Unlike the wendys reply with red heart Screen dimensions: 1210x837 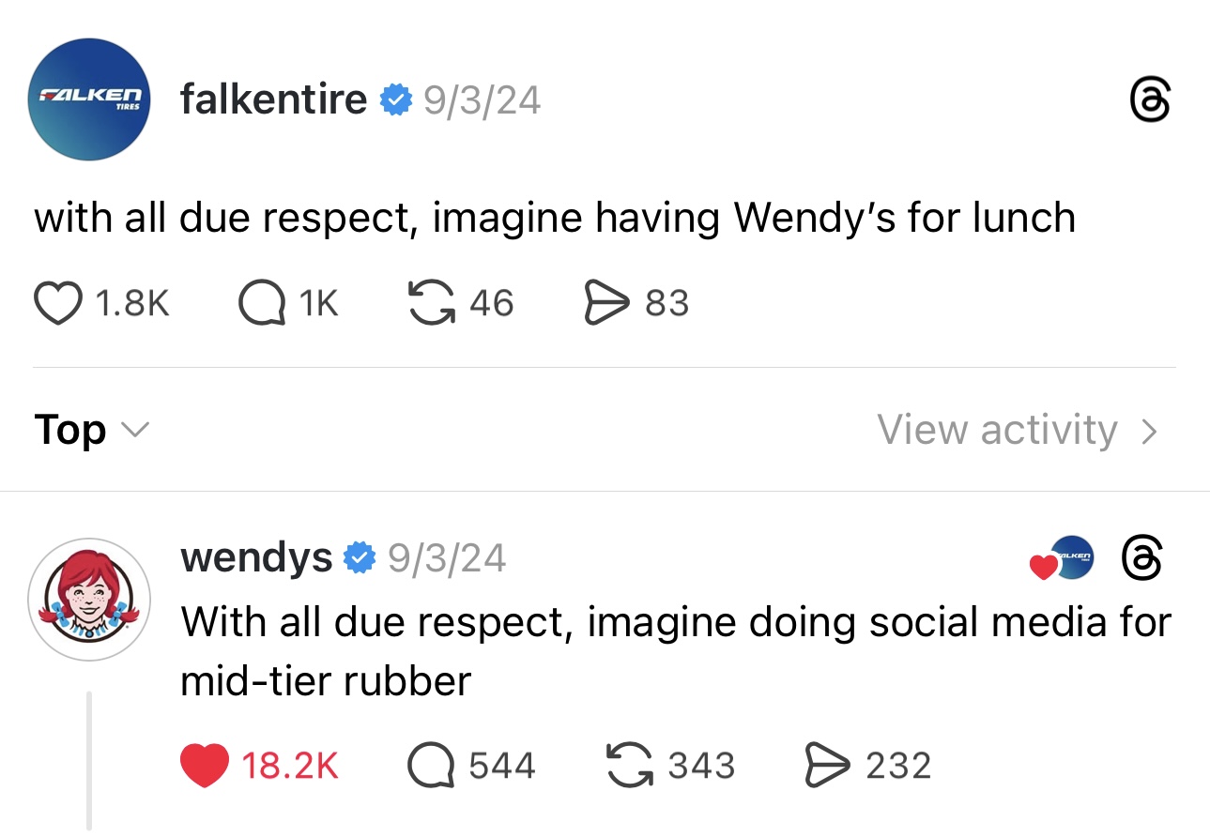[x=204, y=766]
